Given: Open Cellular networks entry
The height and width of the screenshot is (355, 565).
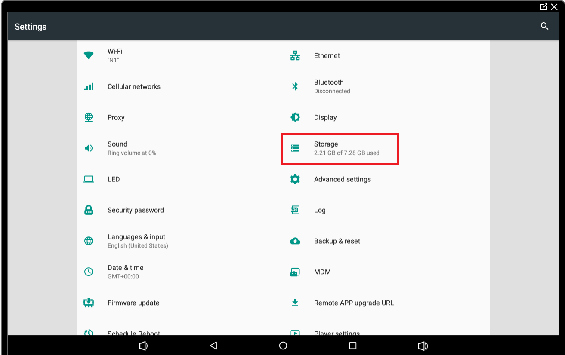Looking at the screenshot, I should (180, 86).
